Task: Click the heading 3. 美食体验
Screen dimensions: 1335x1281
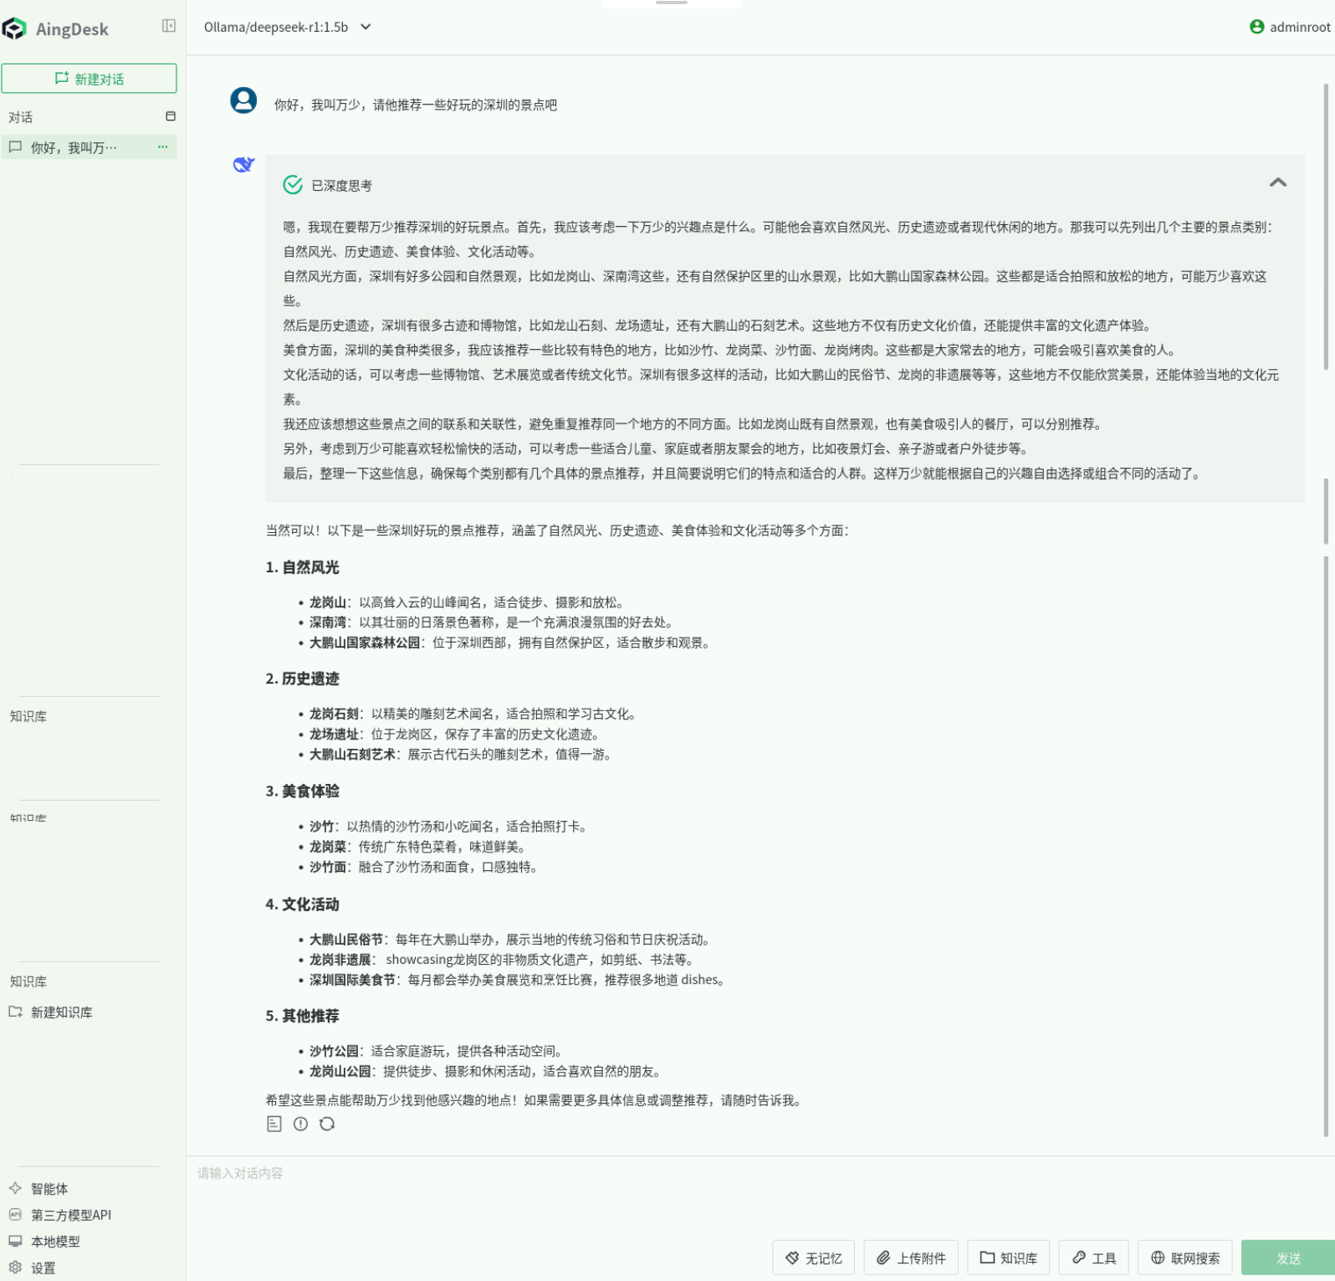Action: tap(303, 791)
